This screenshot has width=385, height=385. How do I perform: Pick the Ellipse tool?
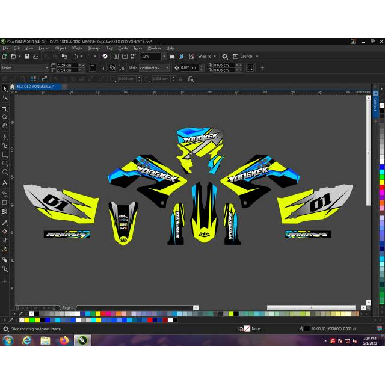coord(5,164)
